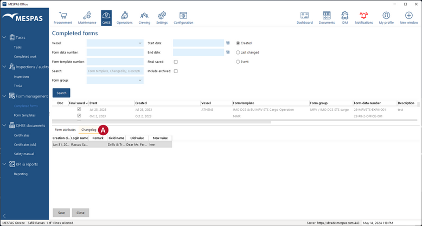Open Certificates in sidebar
The width and height of the screenshot is (422, 226).
(22, 135)
